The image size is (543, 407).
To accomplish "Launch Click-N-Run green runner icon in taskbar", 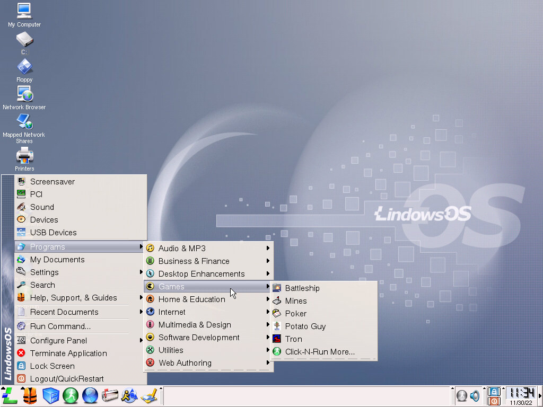I will 71,395.
